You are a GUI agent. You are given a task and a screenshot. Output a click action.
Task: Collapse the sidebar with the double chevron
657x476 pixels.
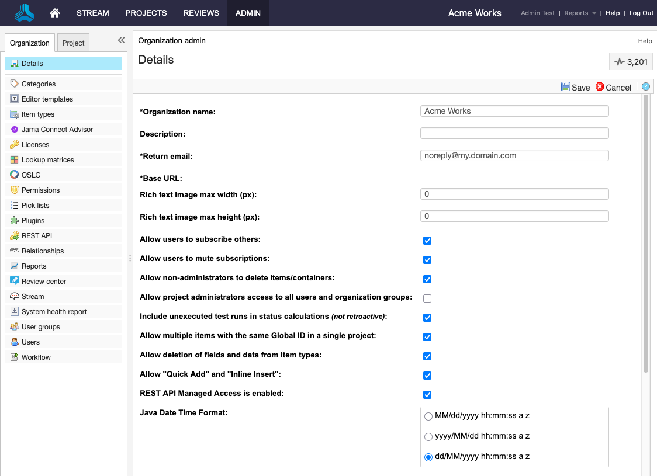coord(121,40)
